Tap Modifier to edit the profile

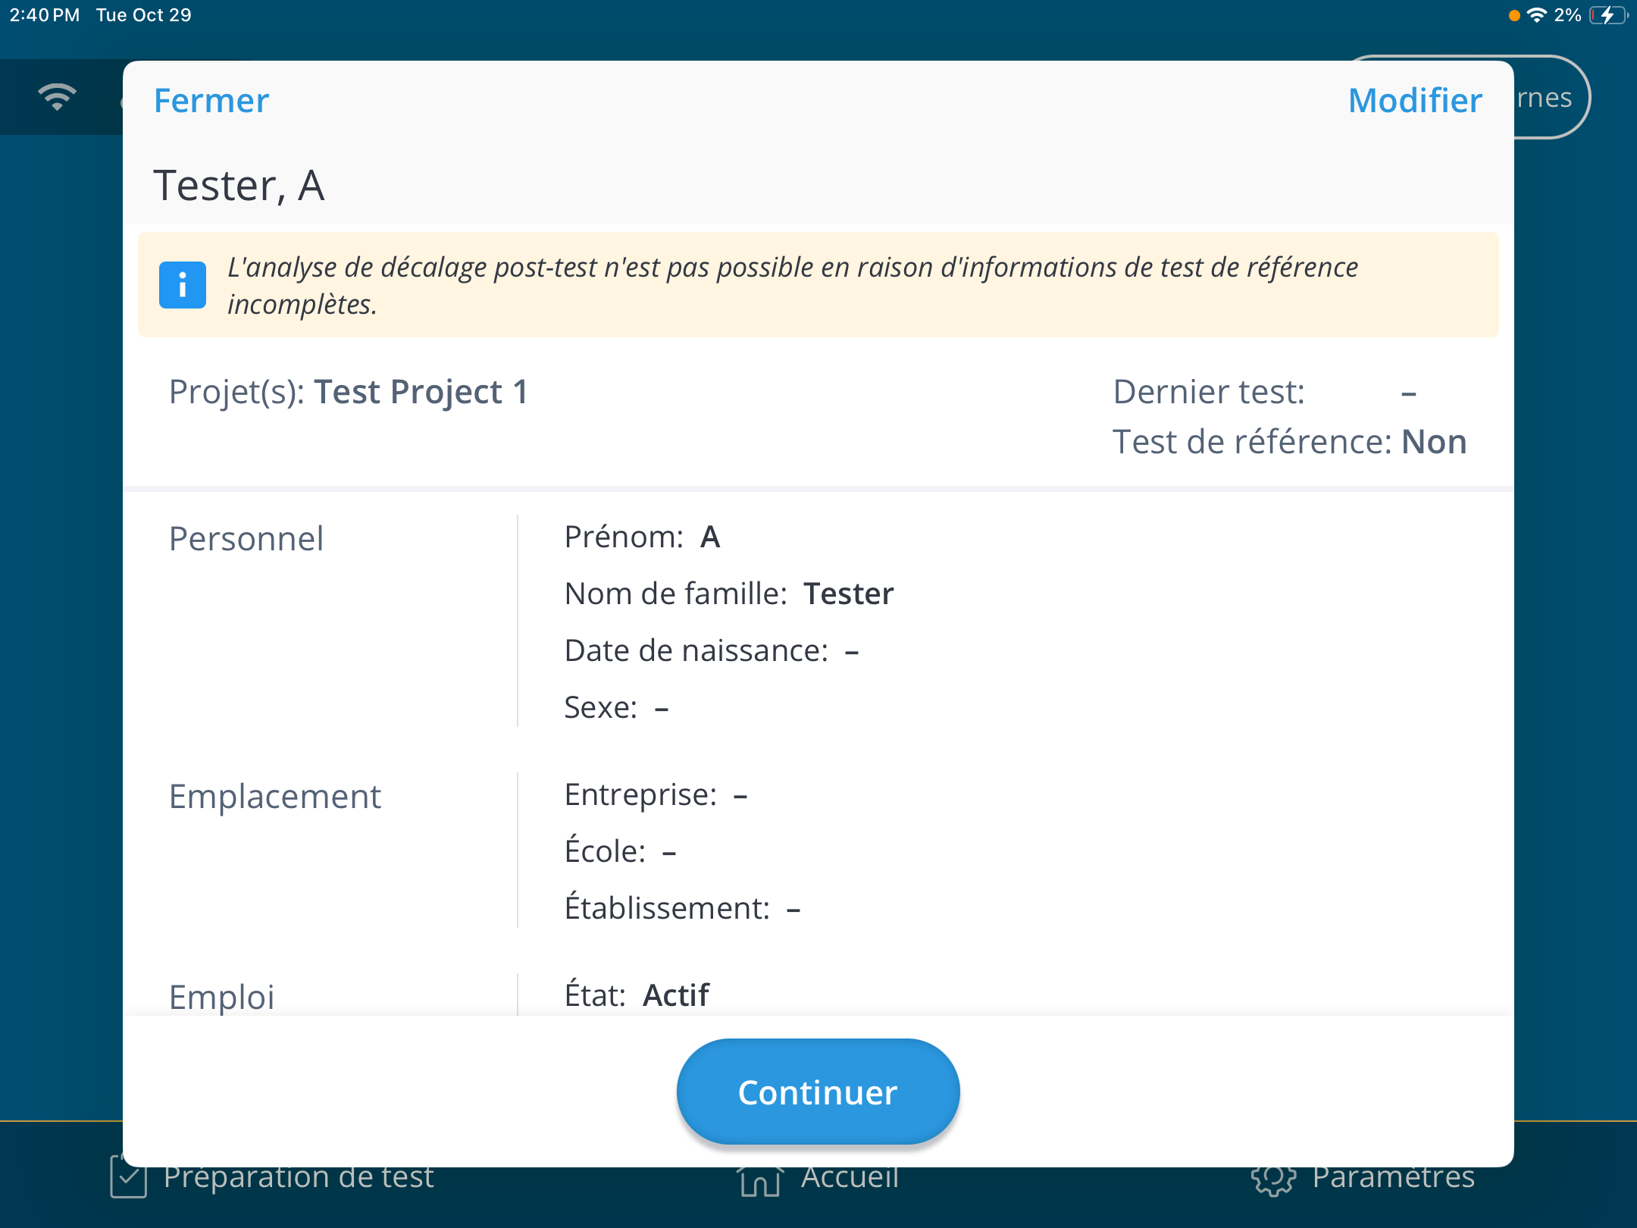[1415, 100]
